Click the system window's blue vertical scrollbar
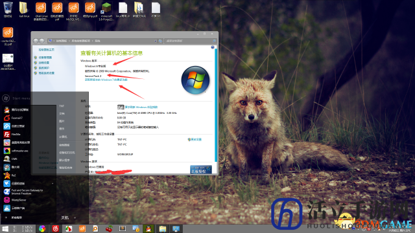415x233 pixels. click(216, 104)
